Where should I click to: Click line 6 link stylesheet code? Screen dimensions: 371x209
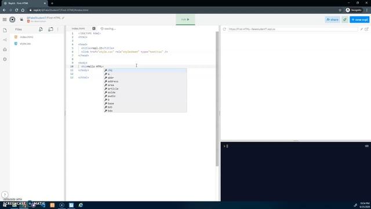(125, 52)
